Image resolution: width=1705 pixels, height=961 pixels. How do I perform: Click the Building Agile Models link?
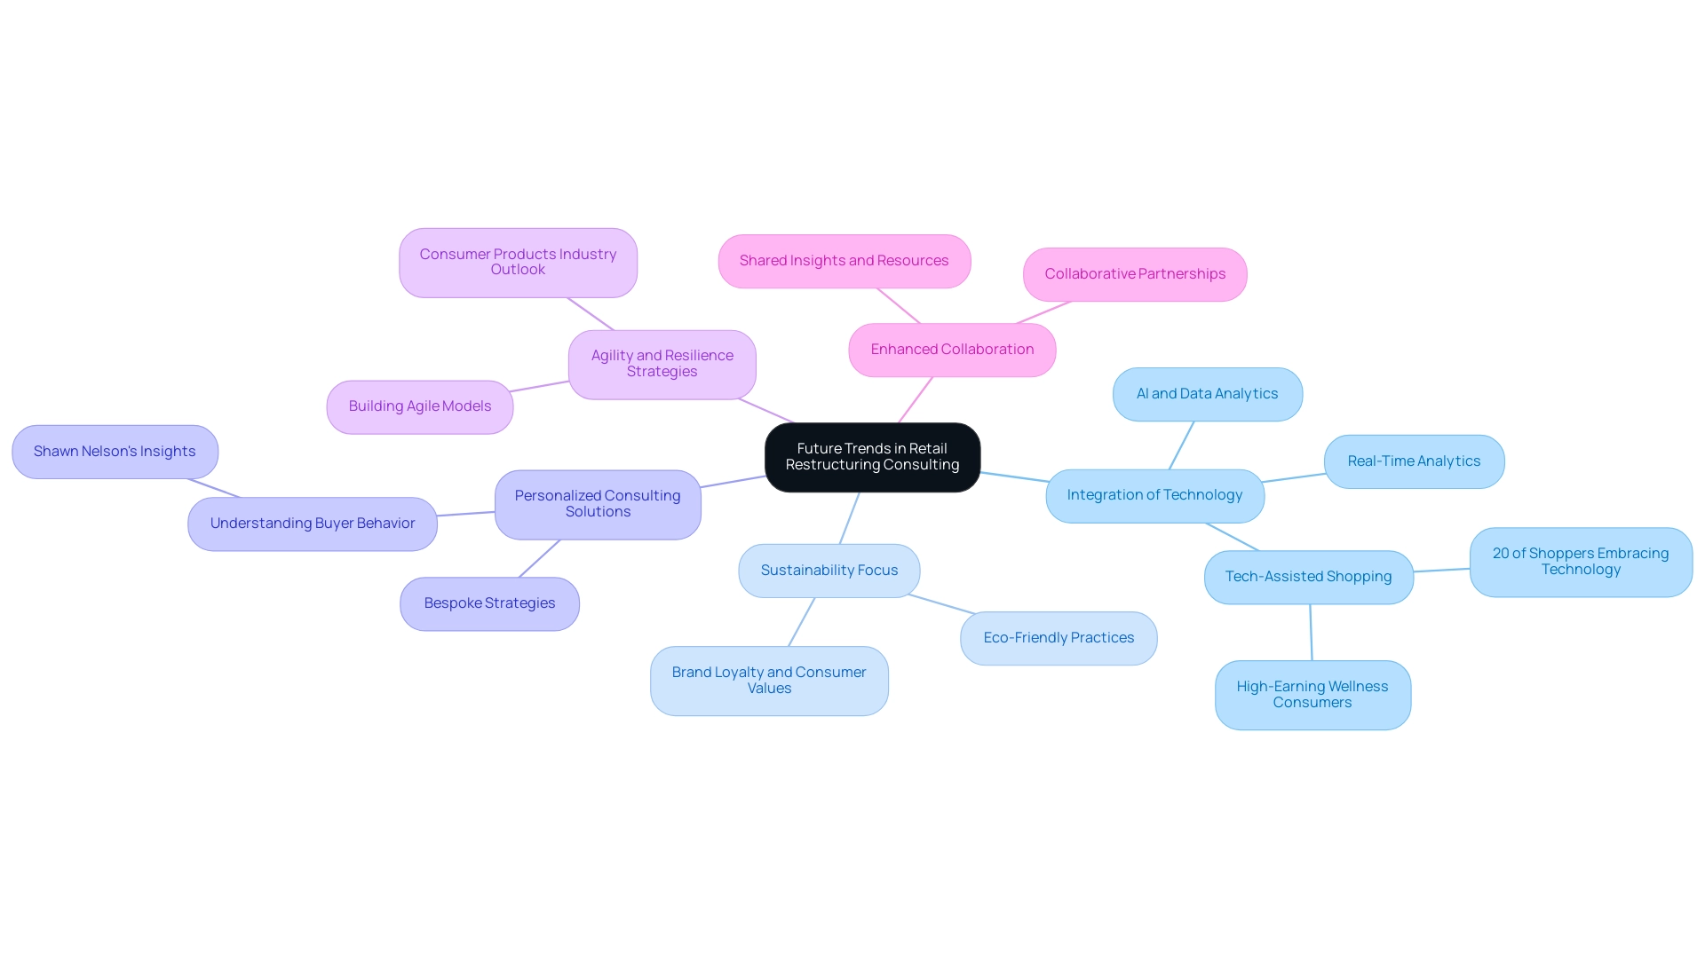coord(419,405)
